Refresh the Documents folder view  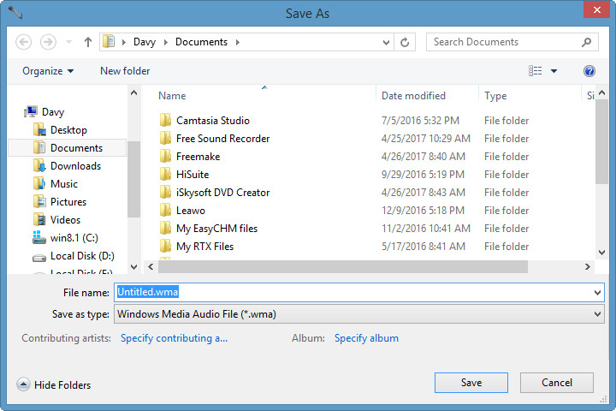click(405, 41)
